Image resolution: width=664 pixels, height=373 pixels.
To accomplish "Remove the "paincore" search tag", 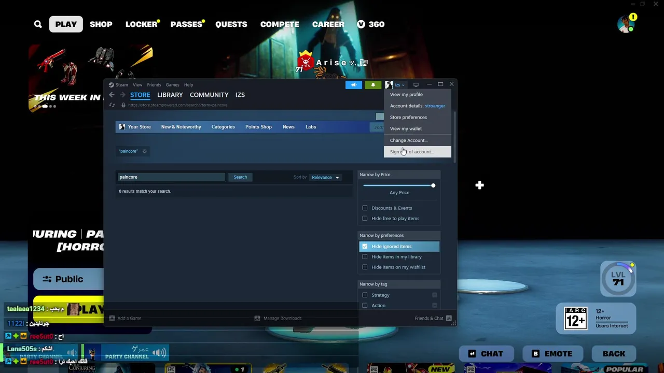I will (x=145, y=151).
